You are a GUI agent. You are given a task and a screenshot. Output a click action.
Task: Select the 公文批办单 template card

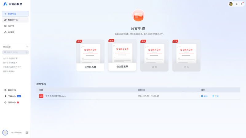pyautogui.click(x=90, y=56)
